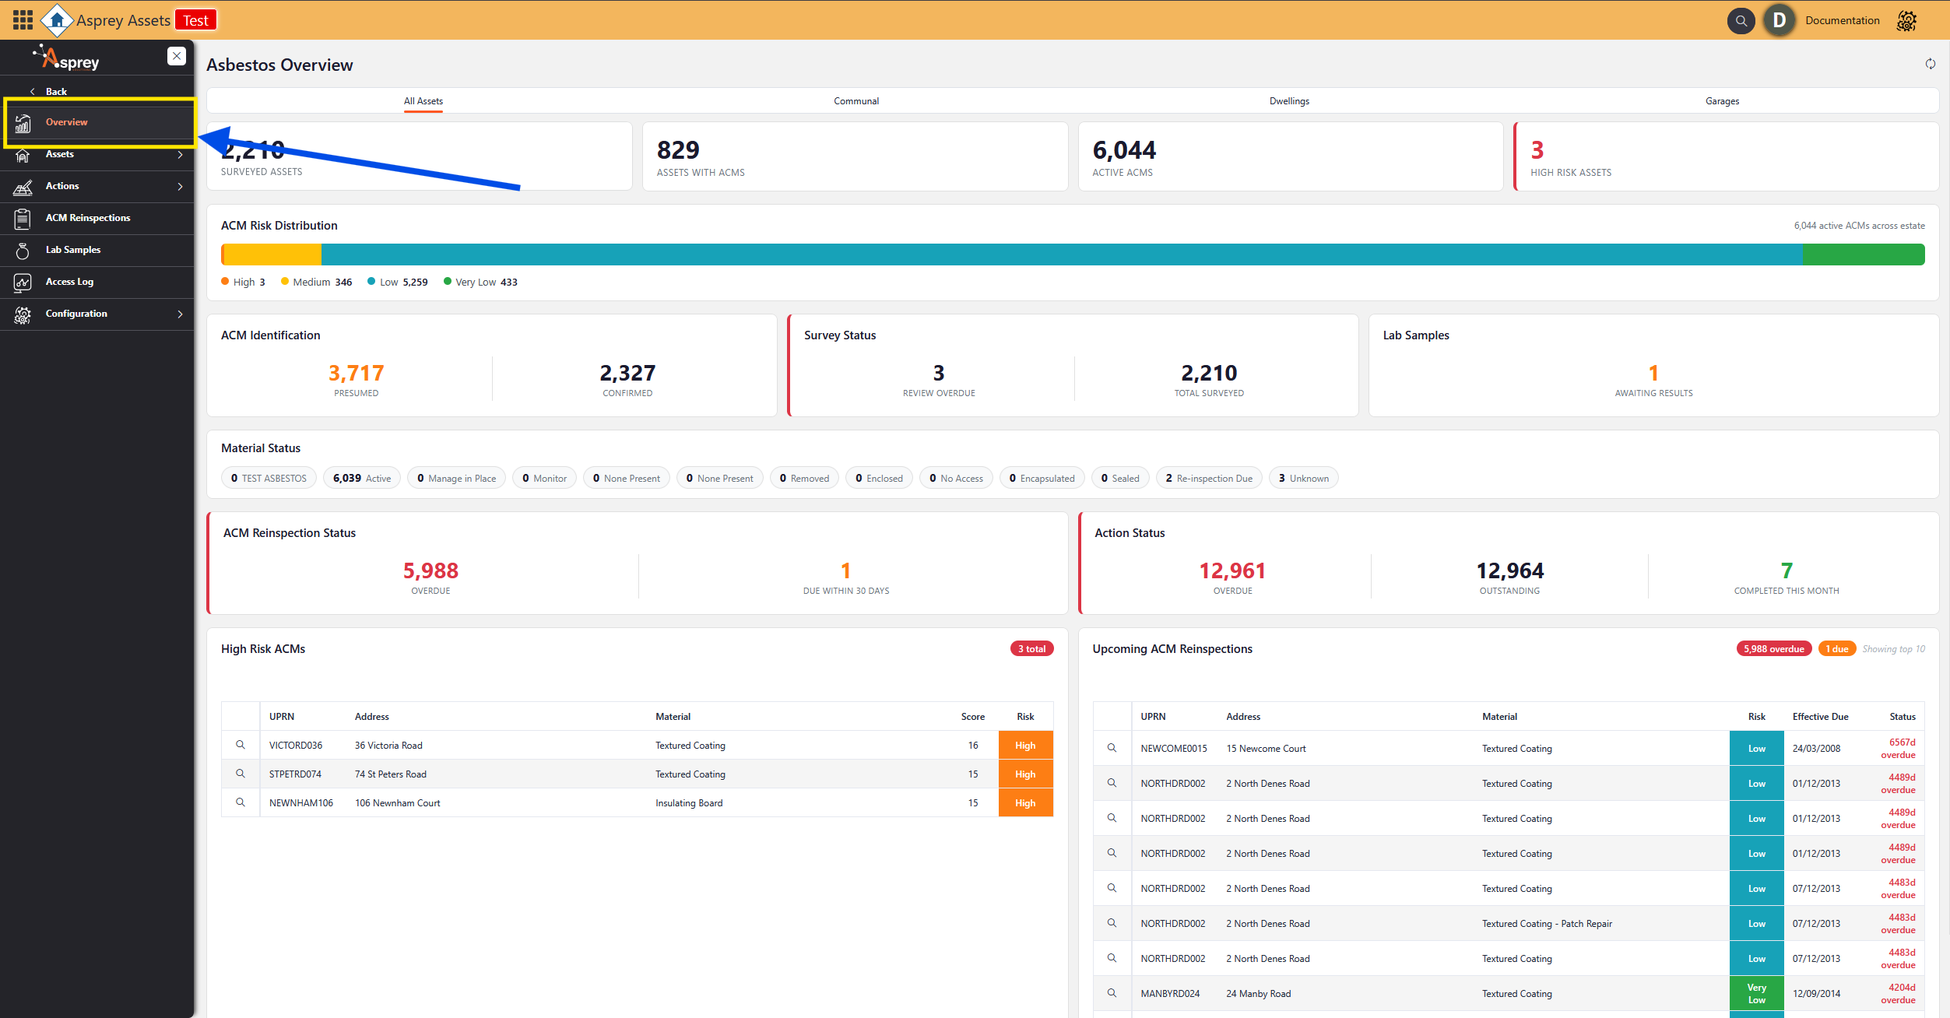The height and width of the screenshot is (1018, 1950).
Task: Open the Access Log sidebar icon
Action: pos(23,283)
